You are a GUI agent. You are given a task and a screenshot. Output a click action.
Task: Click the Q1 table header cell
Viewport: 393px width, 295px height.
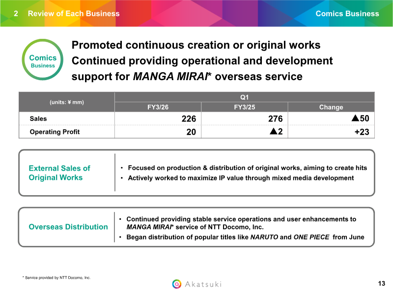coord(244,97)
